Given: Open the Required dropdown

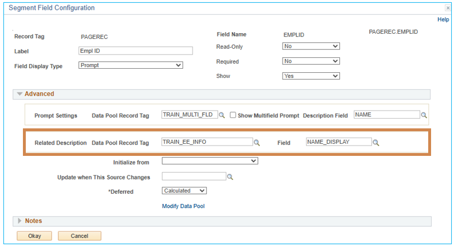Looking at the screenshot, I should 311,61.
